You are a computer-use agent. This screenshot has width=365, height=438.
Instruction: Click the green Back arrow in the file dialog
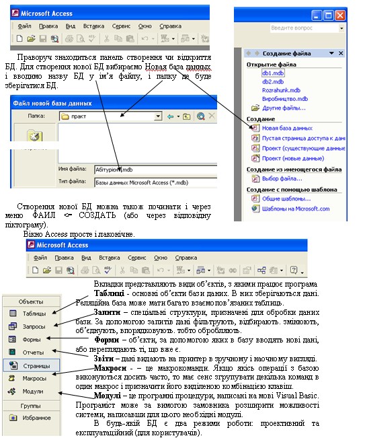tap(170, 116)
